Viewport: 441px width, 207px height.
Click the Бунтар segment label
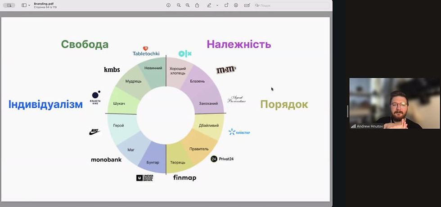[153, 163]
